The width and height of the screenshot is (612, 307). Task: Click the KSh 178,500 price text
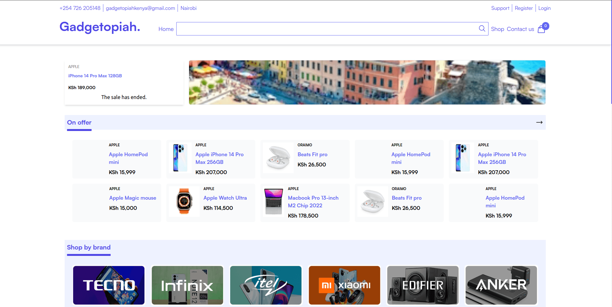pos(303,216)
